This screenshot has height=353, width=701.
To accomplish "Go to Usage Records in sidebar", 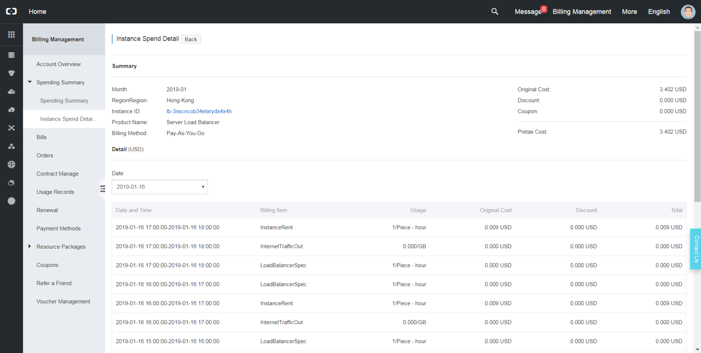I will click(55, 192).
